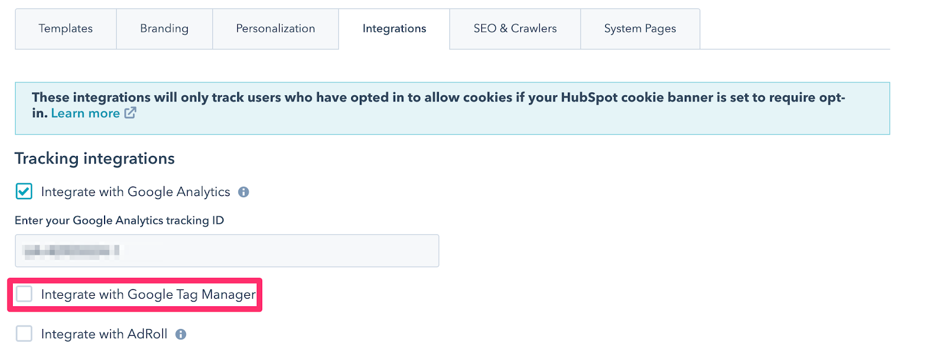Click the 'Integrate with Google Tag Manager' label text
The height and width of the screenshot is (355, 930).
(148, 295)
